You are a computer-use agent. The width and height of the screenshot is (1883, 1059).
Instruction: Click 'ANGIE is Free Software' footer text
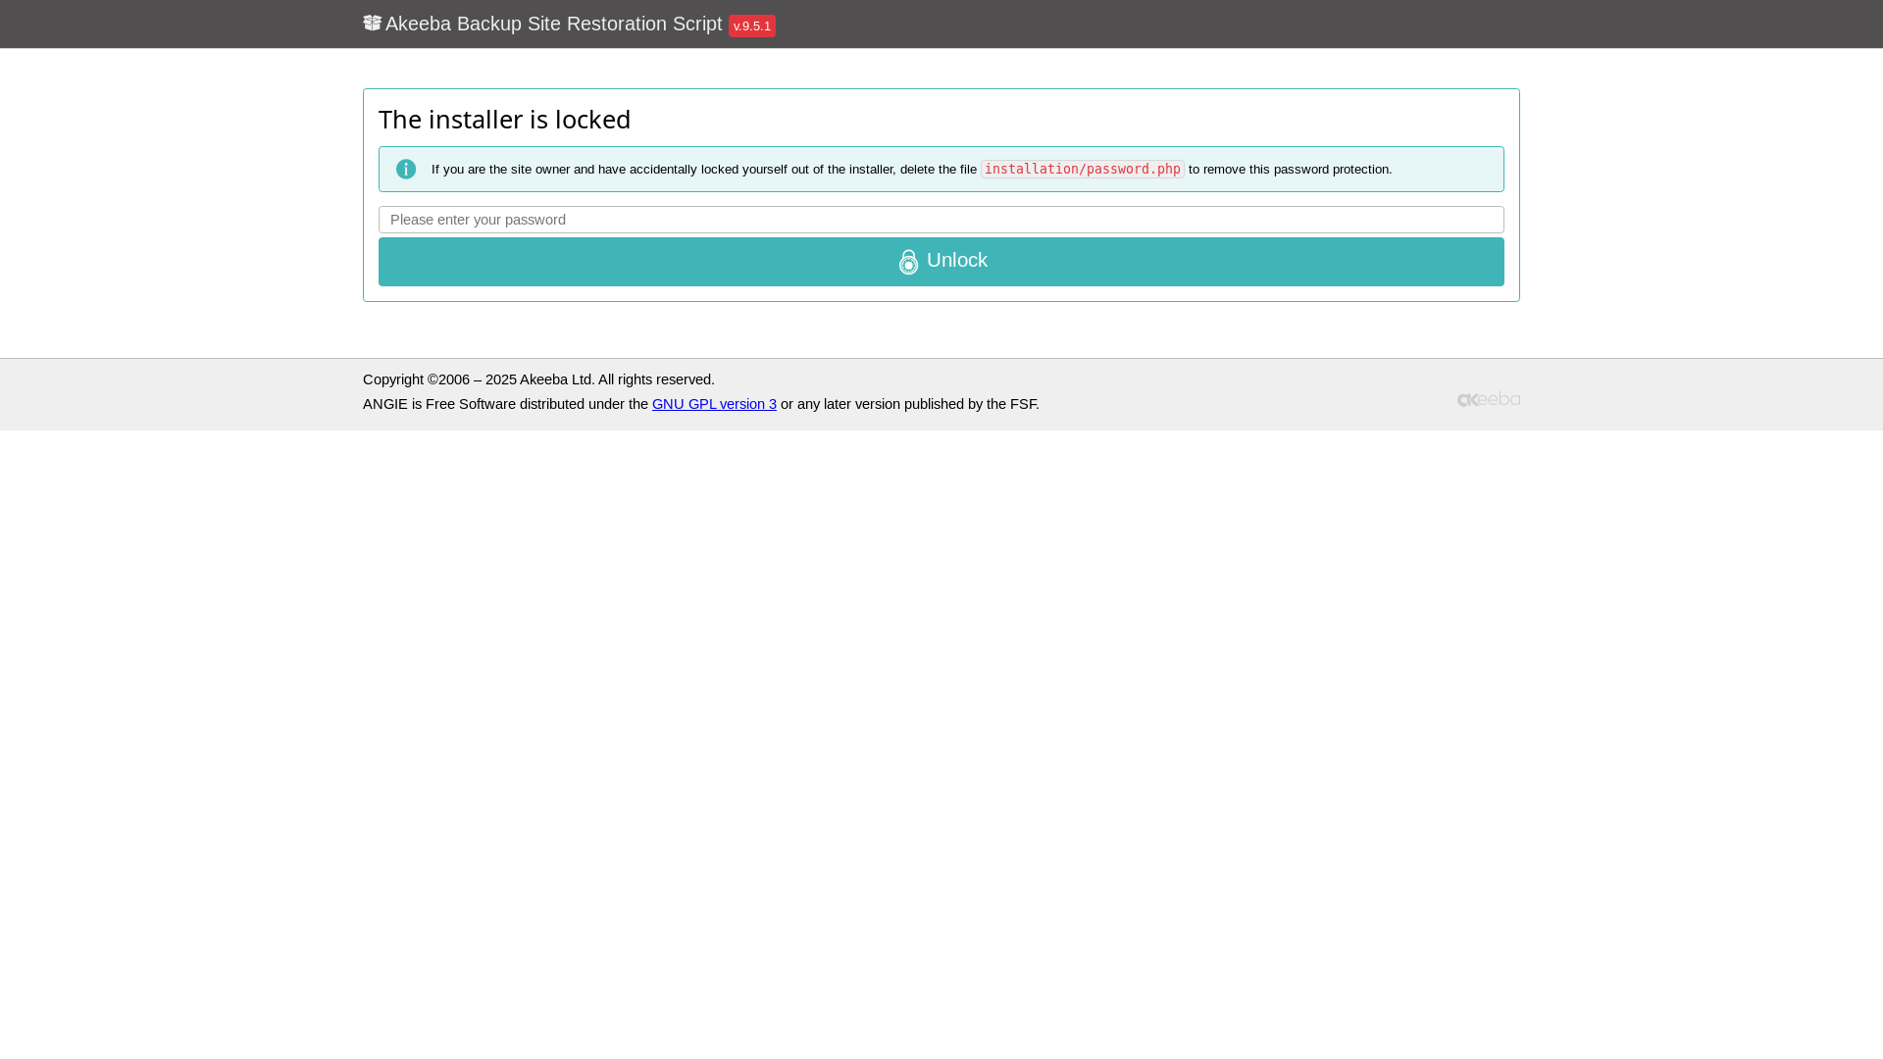[x=439, y=404]
